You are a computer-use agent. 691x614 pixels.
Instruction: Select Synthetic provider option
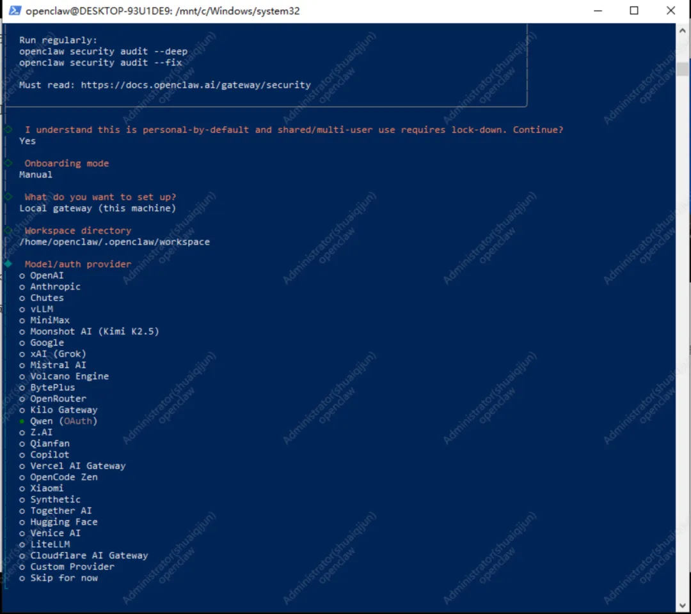tap(51, 500)
